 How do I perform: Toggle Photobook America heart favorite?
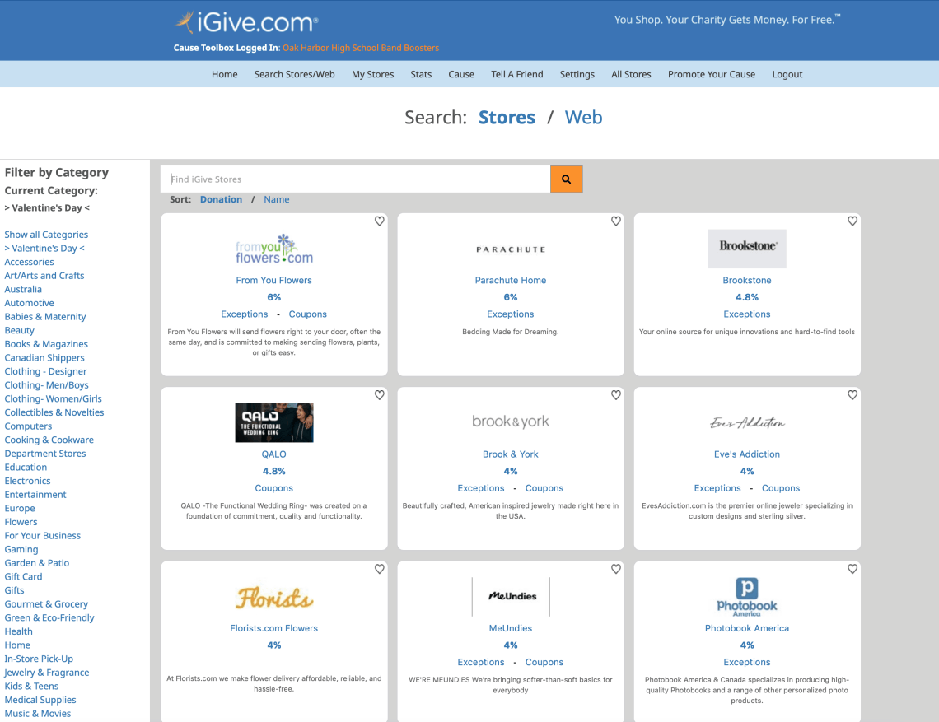pyautogui.click(x=853, y=569)
